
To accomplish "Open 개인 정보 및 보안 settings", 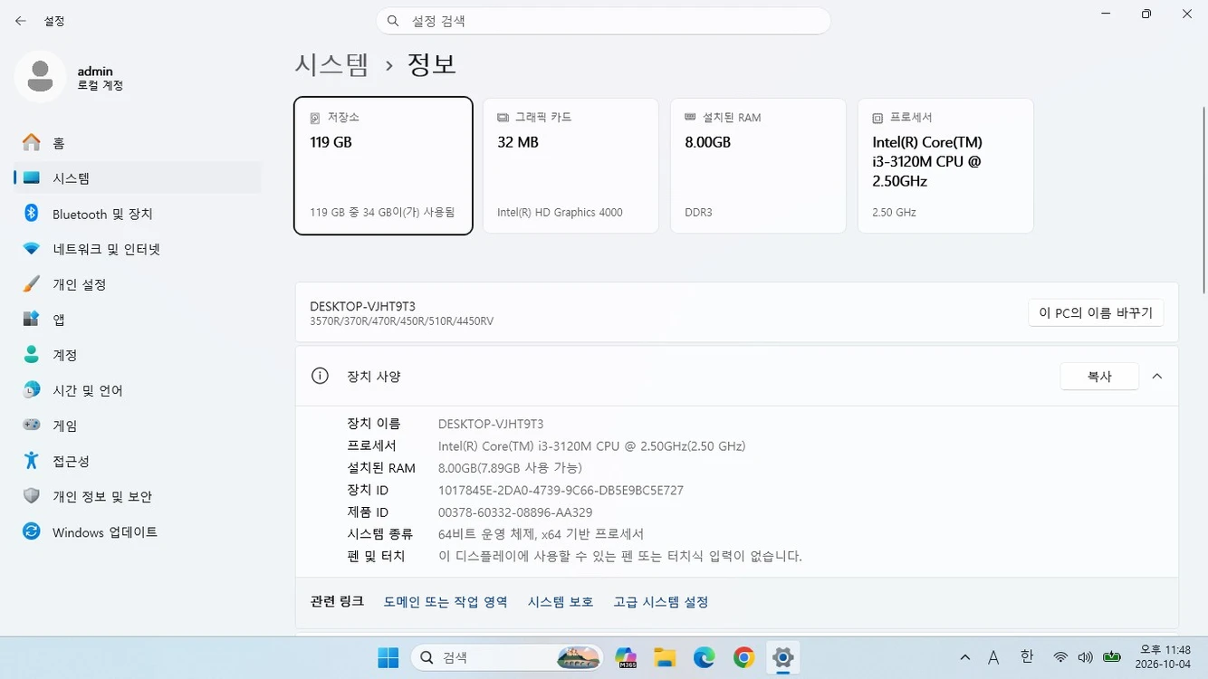I will click(x=138, y=496).
